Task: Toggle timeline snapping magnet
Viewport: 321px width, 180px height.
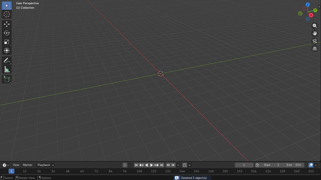Action: [185, 165]
